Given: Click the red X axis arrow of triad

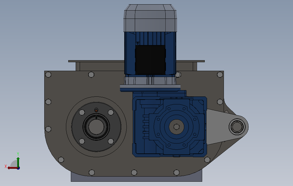Looking at the screenshot, I should pos(12,168).
